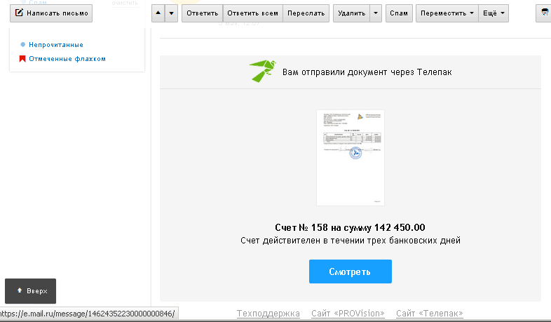The height and width of the screenshot is (322, 551).
Task: Click the blue Смотреть button
Action: pyautogui.click(x=351, y=271)
